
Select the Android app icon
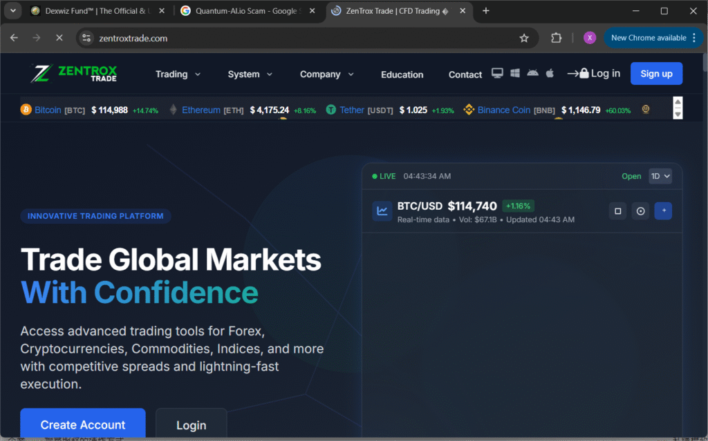pyautogui.click(x=532, y=72)
